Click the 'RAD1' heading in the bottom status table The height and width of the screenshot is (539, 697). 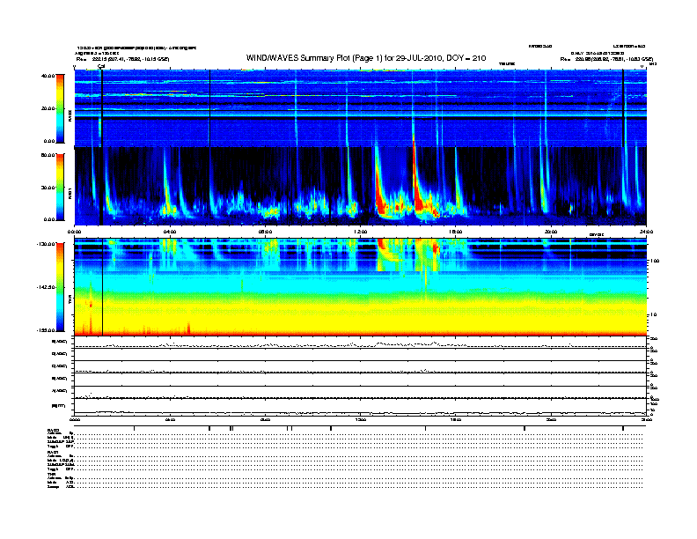[53, 453]
